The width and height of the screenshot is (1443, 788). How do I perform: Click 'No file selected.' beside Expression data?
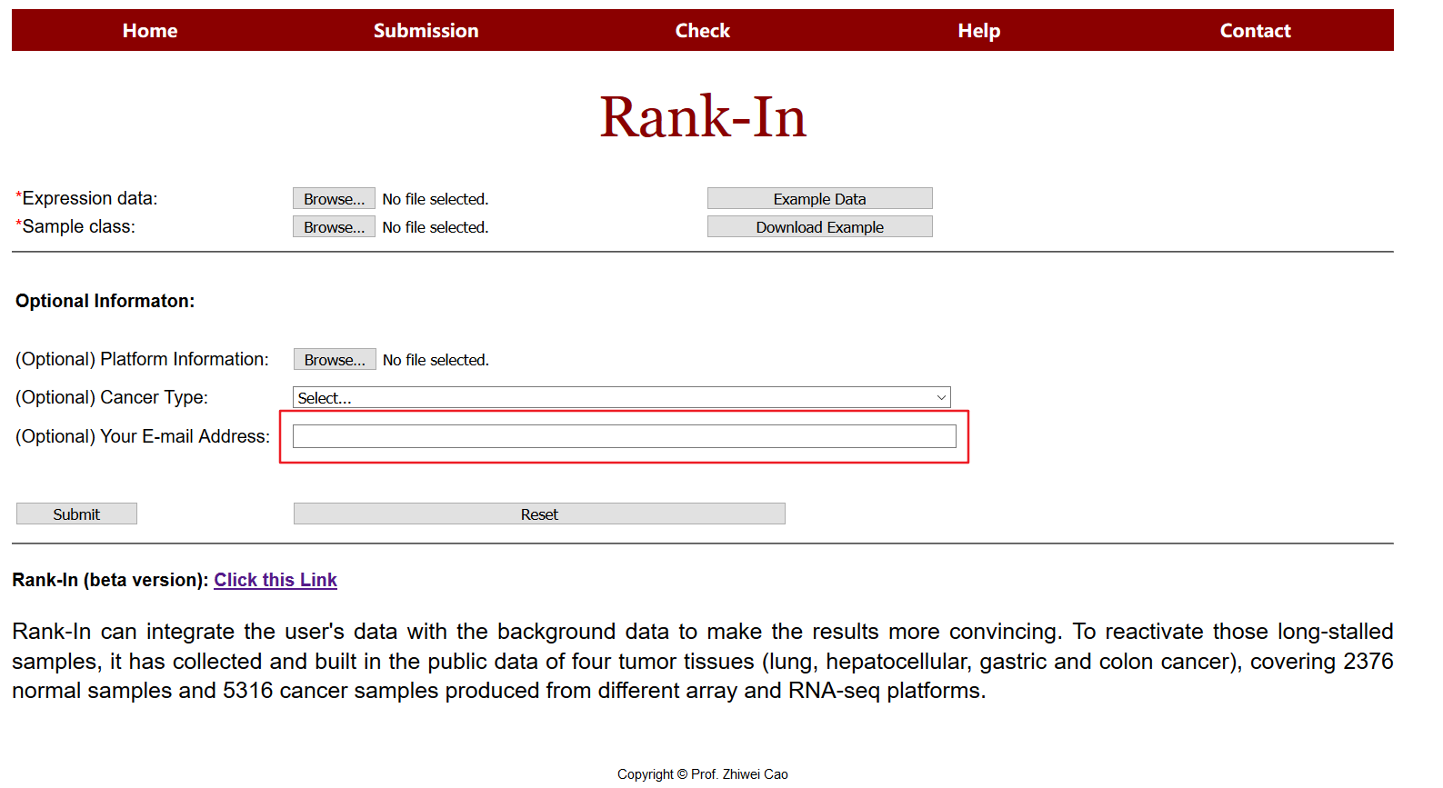pos(436,199)
